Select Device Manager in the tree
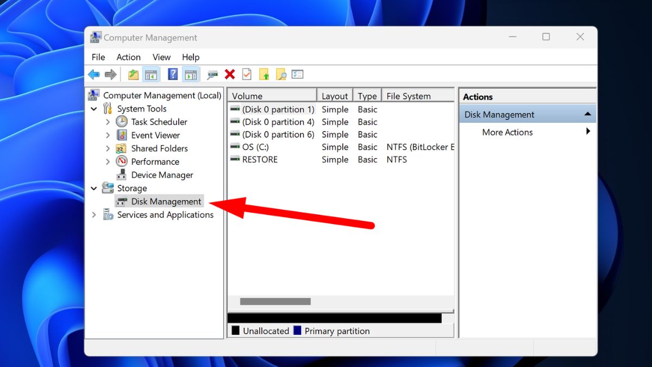The image size is (652, 367). (162, 175)
